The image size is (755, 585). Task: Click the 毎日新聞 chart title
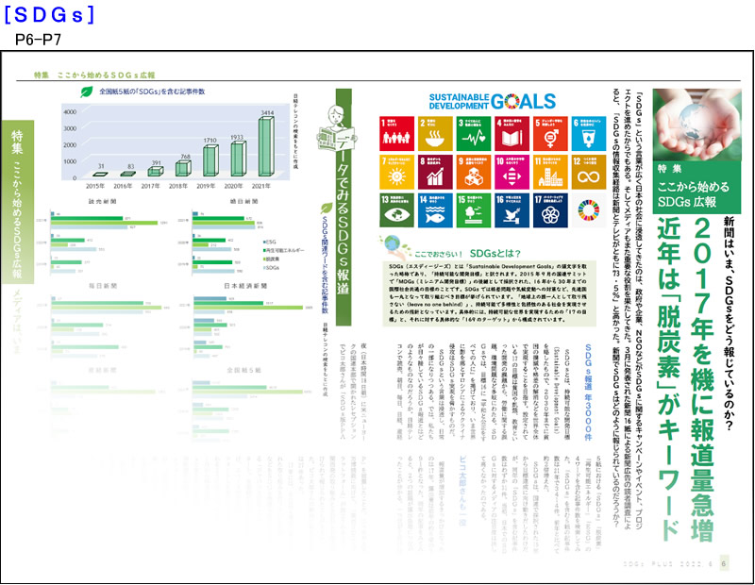pos(103,286)
